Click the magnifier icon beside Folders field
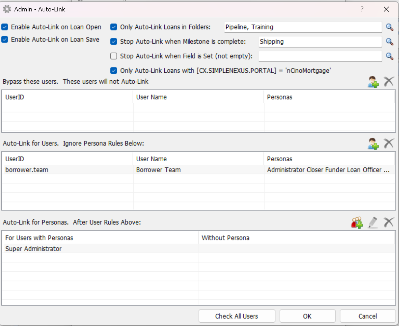The image size is (399, 326). click(390, 27)
